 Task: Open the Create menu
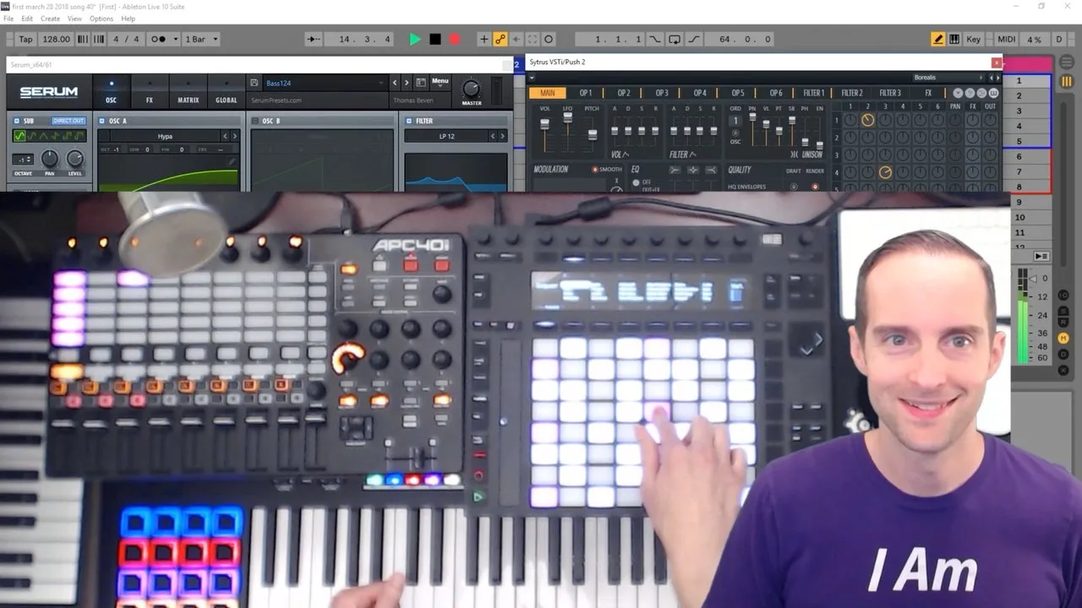click(50, 19)
